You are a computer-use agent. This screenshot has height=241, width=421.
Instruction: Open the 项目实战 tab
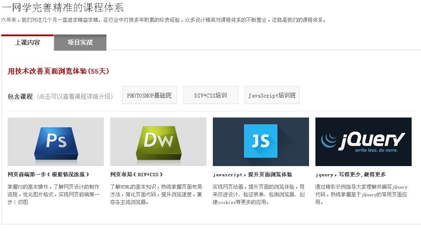pyautogui.click(x=80, y=43)
